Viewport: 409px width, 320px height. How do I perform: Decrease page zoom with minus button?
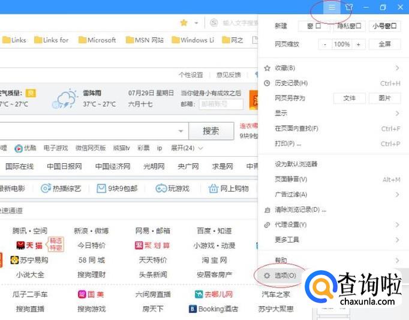pos(325,44)
